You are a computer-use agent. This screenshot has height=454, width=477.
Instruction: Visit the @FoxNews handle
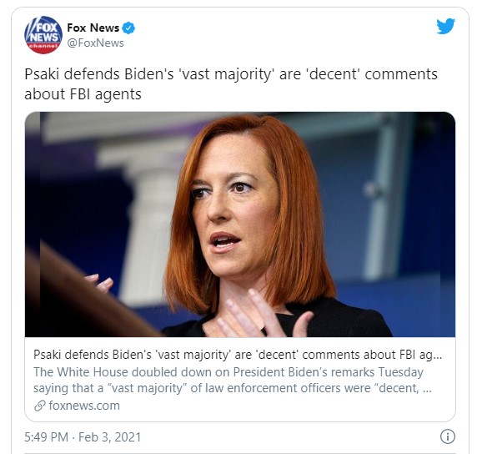95,43
